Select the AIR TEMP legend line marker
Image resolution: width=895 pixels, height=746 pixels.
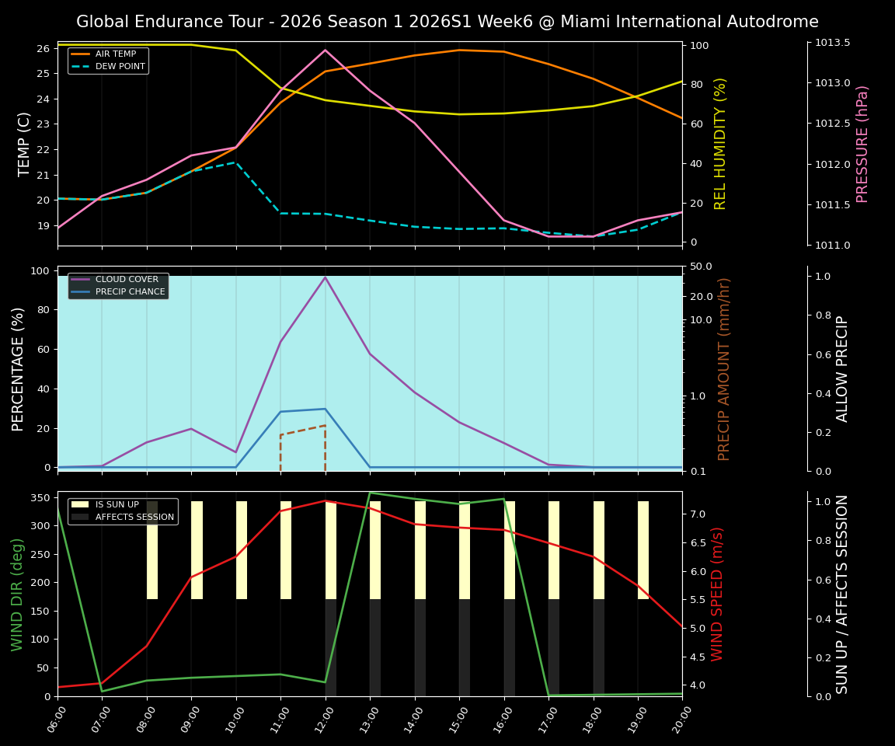tap(81, 54)
